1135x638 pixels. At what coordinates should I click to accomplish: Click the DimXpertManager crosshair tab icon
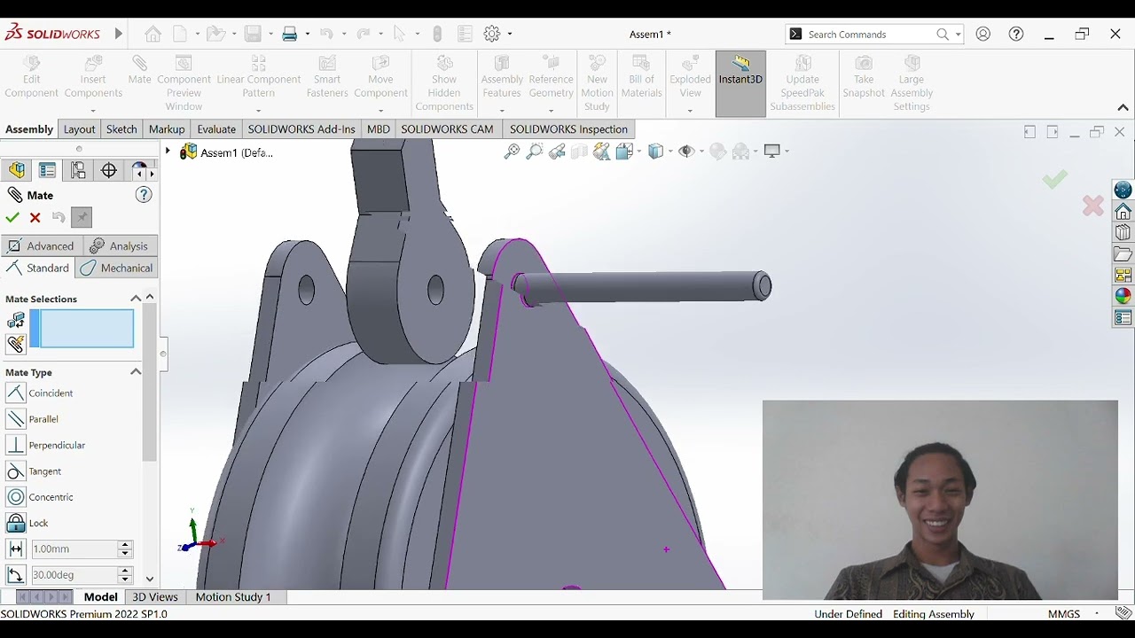click(x=109, y=170)
